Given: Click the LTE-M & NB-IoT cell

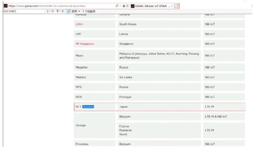Looking at the screenshot, I should (x=224, y=117).
